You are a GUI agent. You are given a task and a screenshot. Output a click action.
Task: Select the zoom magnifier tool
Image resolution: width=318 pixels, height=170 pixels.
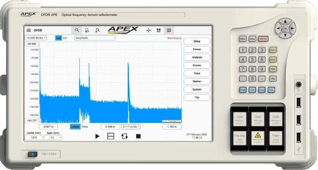coord(76,30)
